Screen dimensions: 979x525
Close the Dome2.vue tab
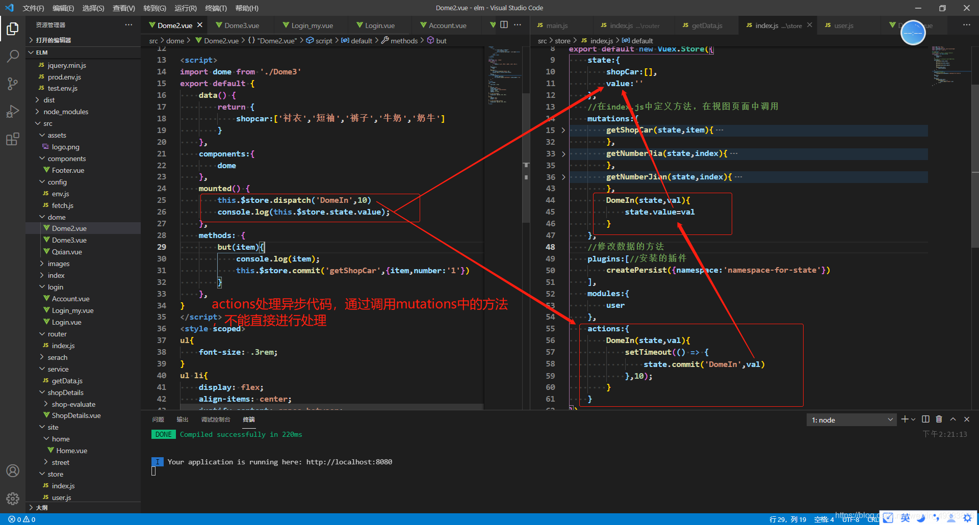click(200, 25)
